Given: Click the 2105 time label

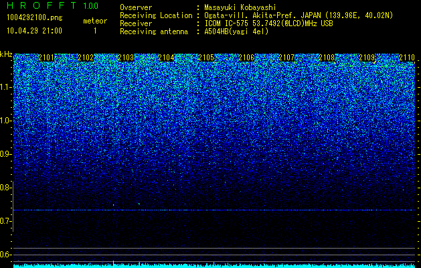Looking at the screenshot, I should click(206, 58).
